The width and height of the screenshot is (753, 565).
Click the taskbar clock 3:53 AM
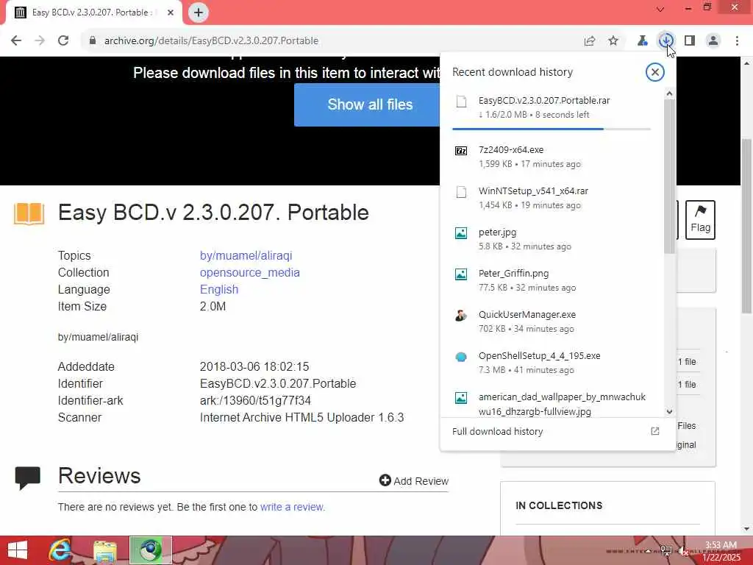[721, 545]
